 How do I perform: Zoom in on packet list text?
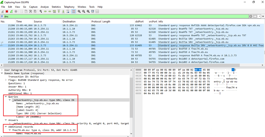pyautogui.click(x=79, y=11)
